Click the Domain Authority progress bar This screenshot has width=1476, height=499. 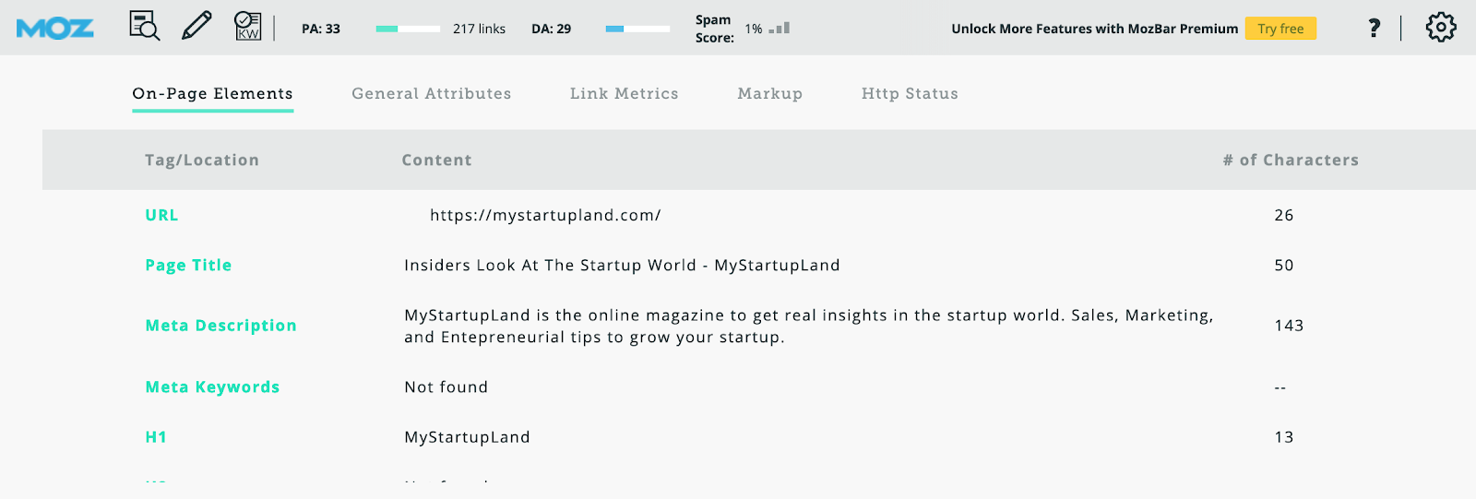(x=637, y=29)
